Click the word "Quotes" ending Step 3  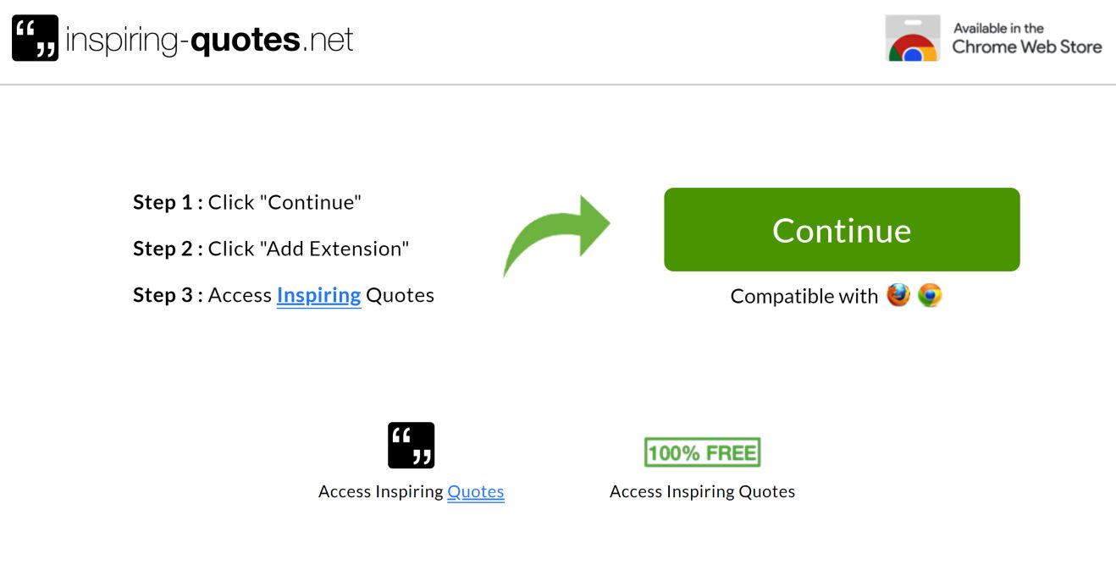(x=400, y=295)
